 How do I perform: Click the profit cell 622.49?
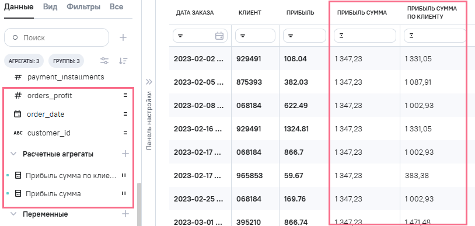296,105
